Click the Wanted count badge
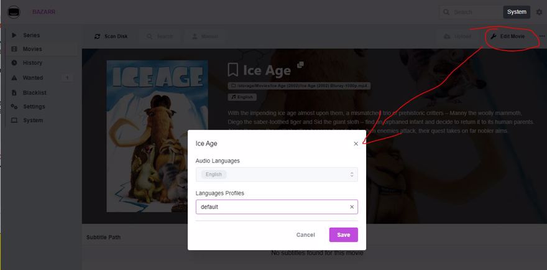Image resolution: width=547 pixels, height=270 pixels. pyautogui.click(x=67, y=78)
